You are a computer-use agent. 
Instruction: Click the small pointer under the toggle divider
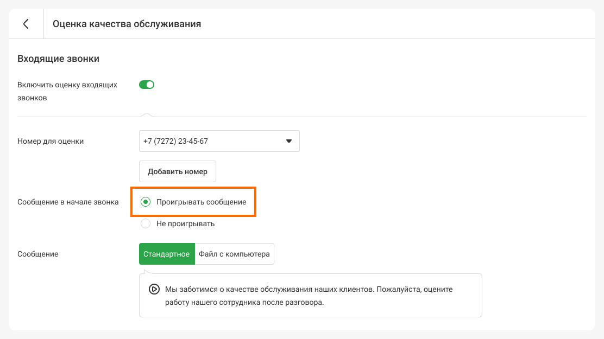pyautogui.click(x=146, y=114)
